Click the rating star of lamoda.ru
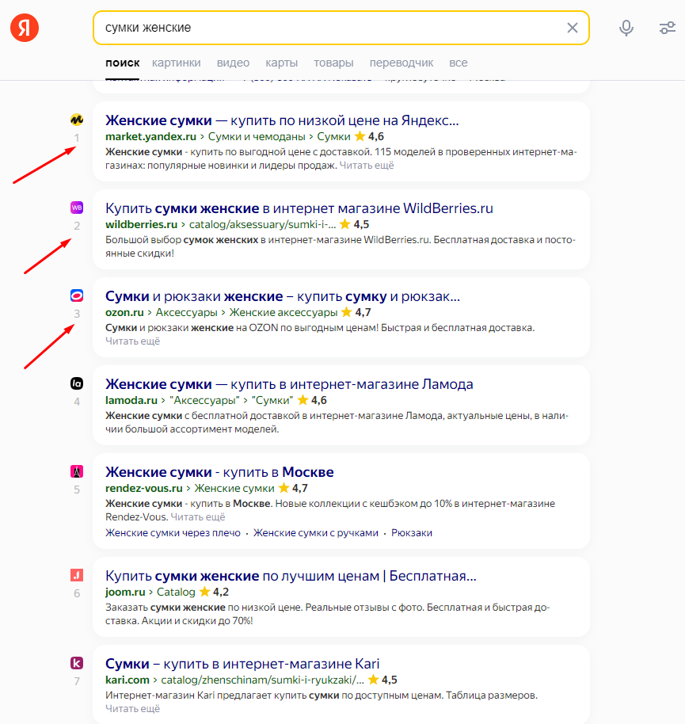 click(303, 399)
